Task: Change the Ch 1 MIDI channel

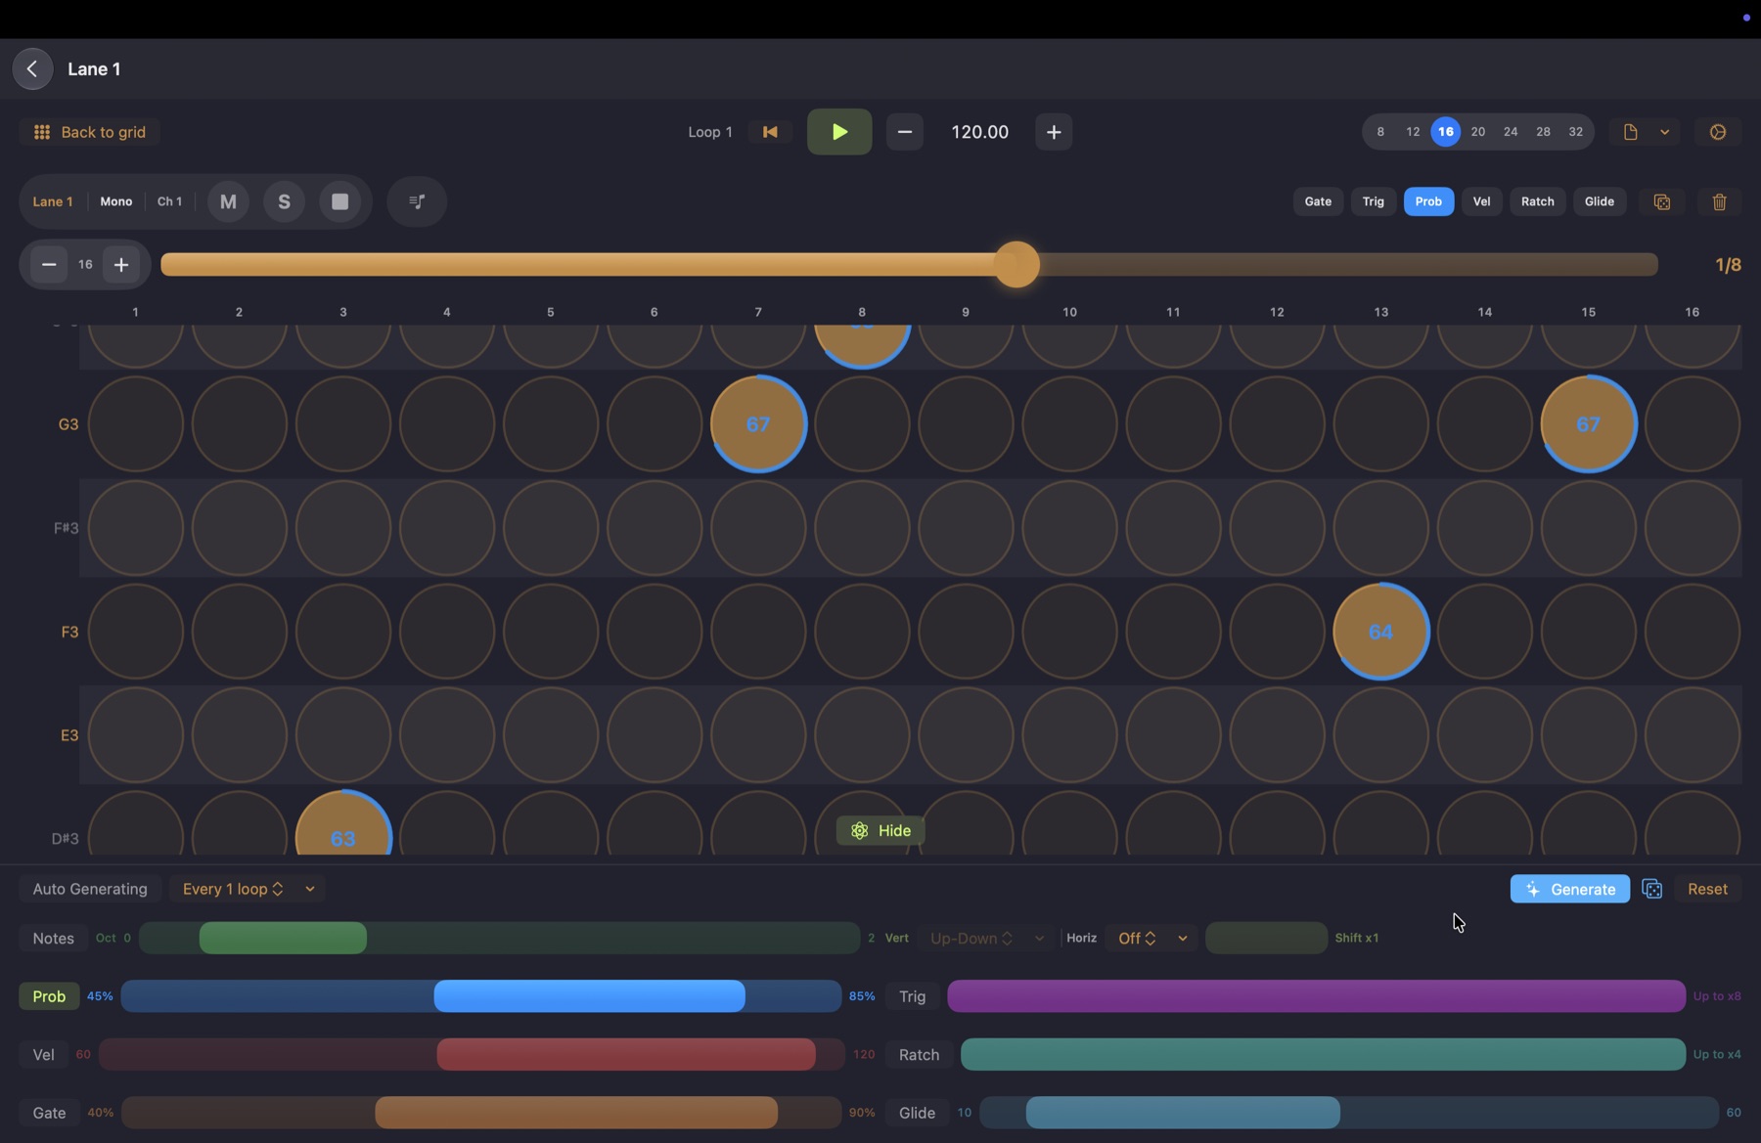Action: click(169, 201)
